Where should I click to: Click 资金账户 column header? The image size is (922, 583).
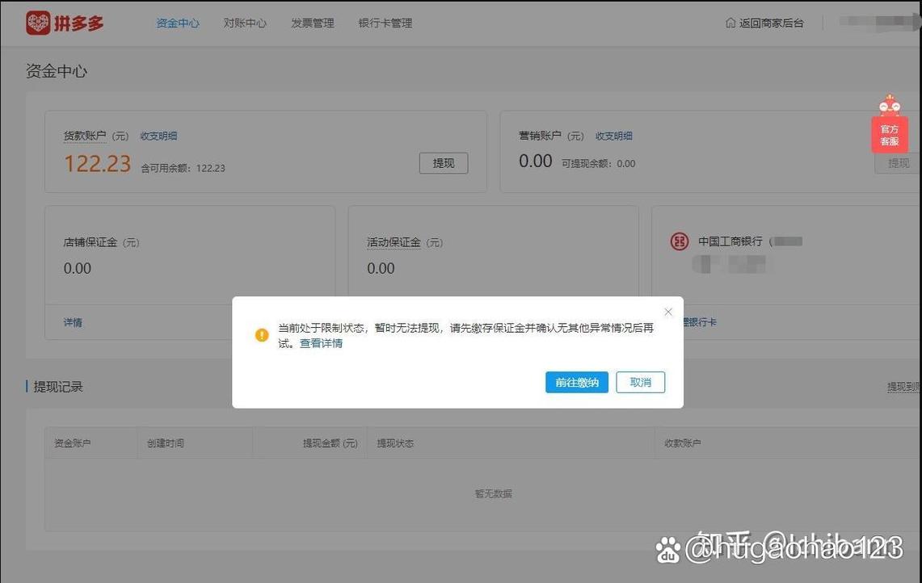(73, 443)
